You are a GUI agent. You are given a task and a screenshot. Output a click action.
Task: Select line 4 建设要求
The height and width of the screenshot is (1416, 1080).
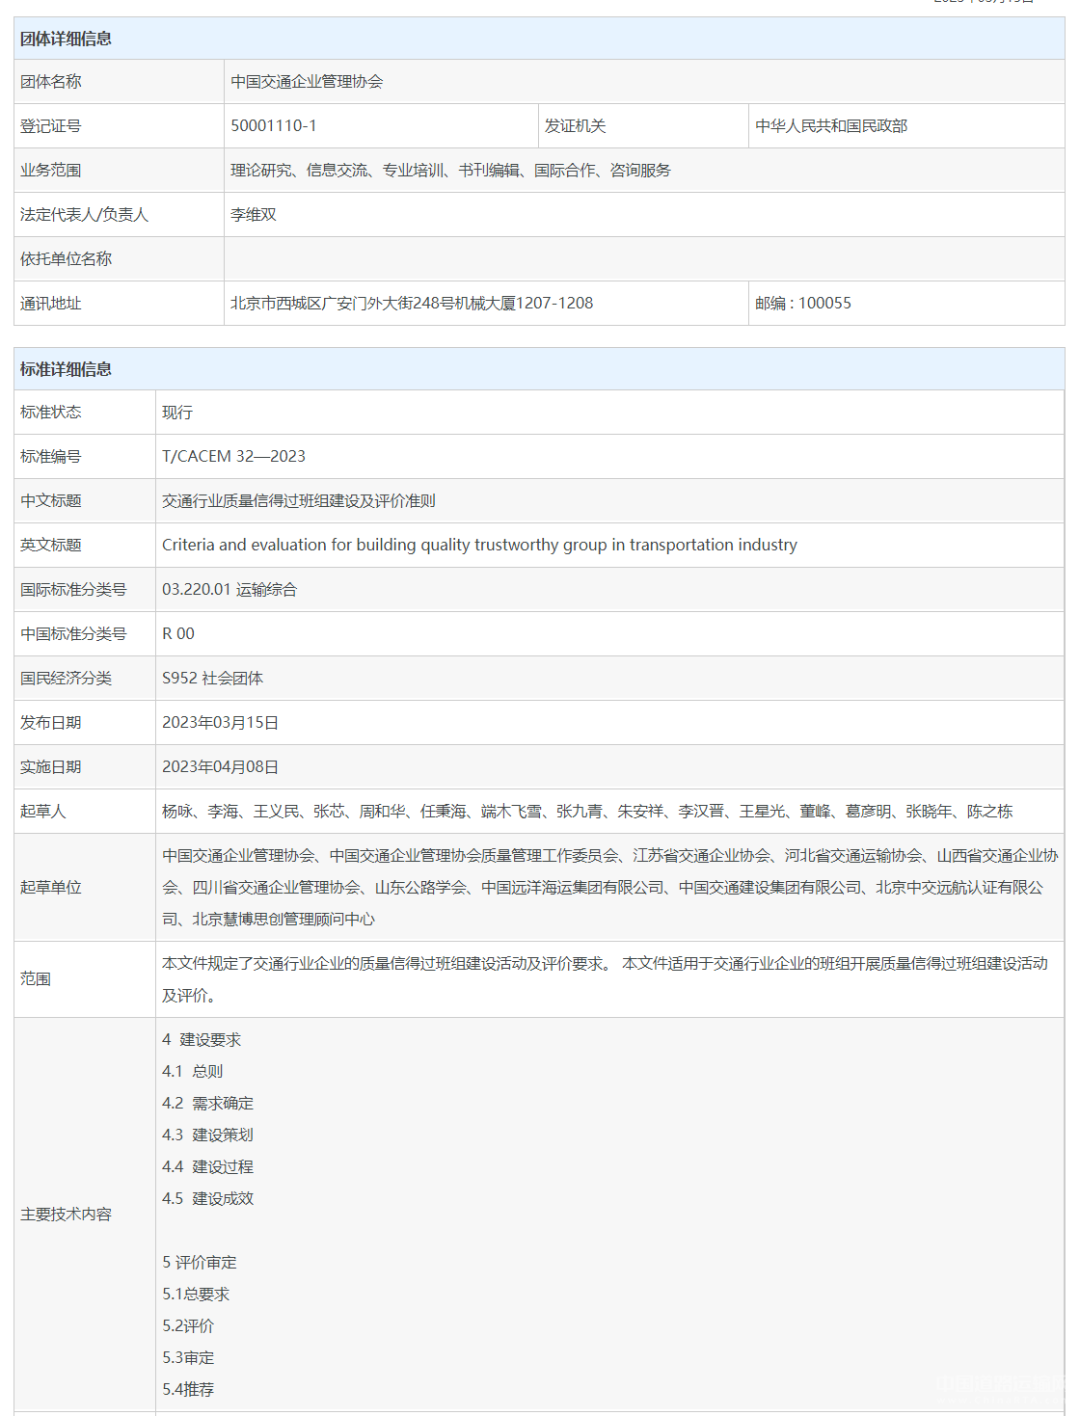pyautogui.click(x=202, y=1040)
